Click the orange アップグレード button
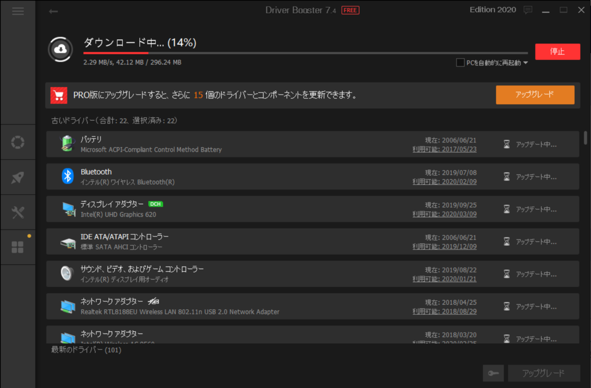The height and width of the screenshot is (388, 591). click(535, 95)
